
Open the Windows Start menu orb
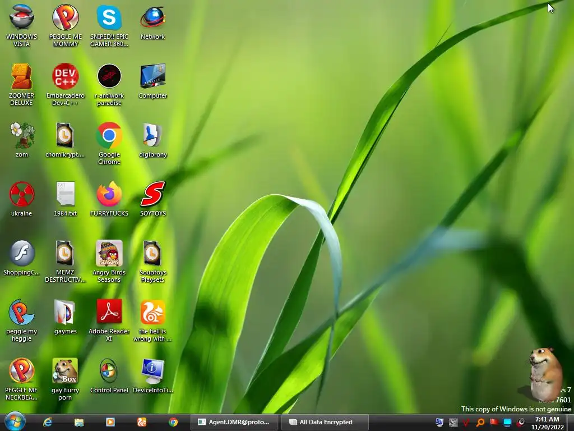[15, 421]
